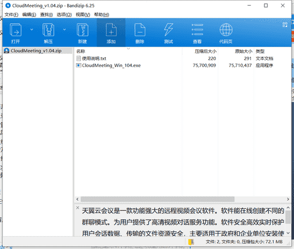Image resolution: width=294 pixels, height=249 pixels.
Task: Open the 选项(O) menu
Action: pyautogui.click(x=64, y=15)
